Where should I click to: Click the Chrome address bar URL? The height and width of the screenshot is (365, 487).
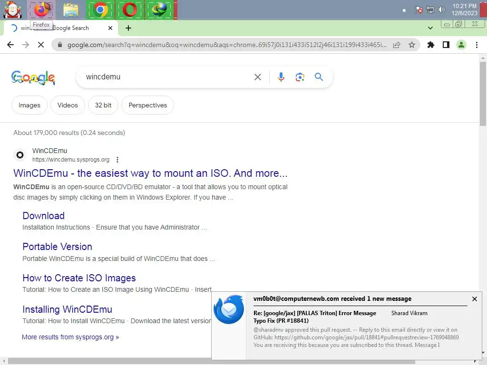(x=227, y=45)
